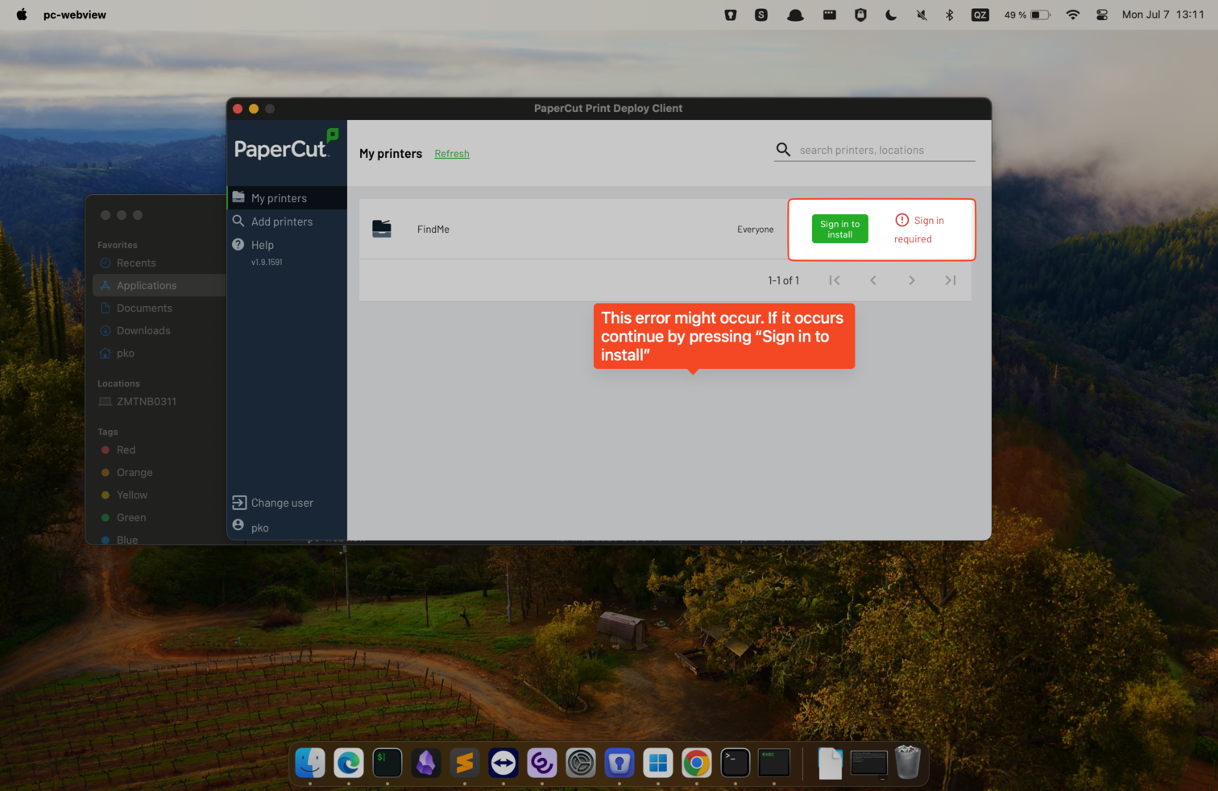
Task: Open TeamViewer from the Dock
Action: click(503, 763)
